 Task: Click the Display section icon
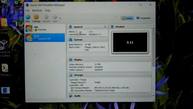click(71, 60)
